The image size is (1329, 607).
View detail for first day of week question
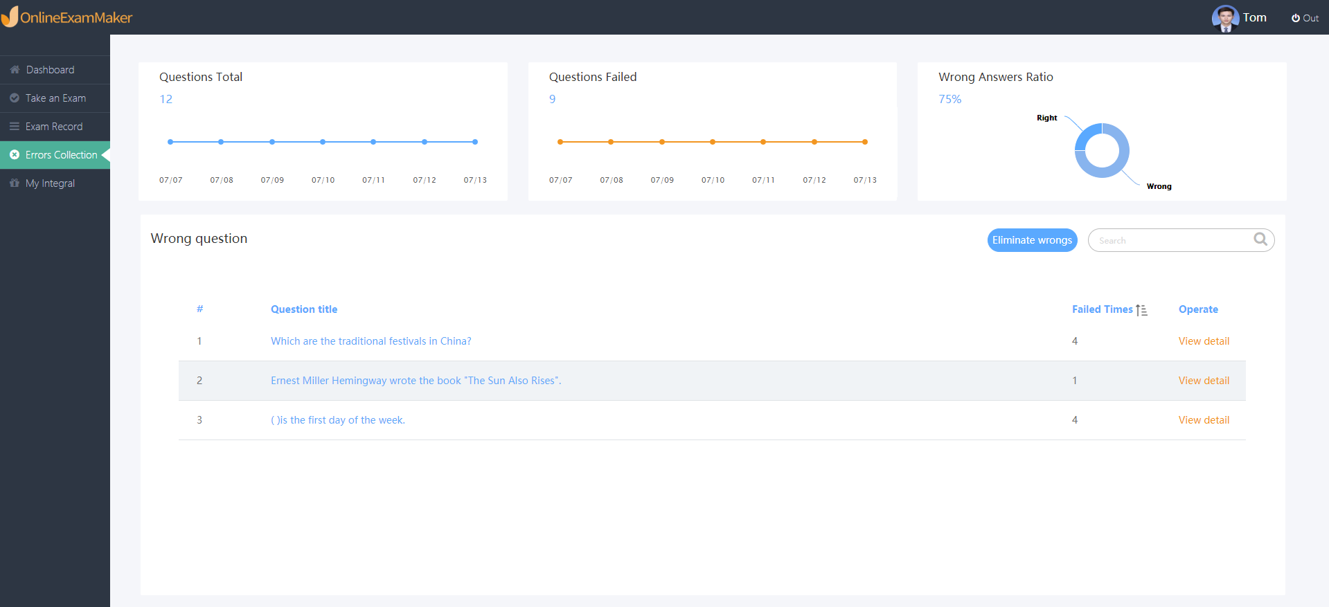pos(1204,420)
